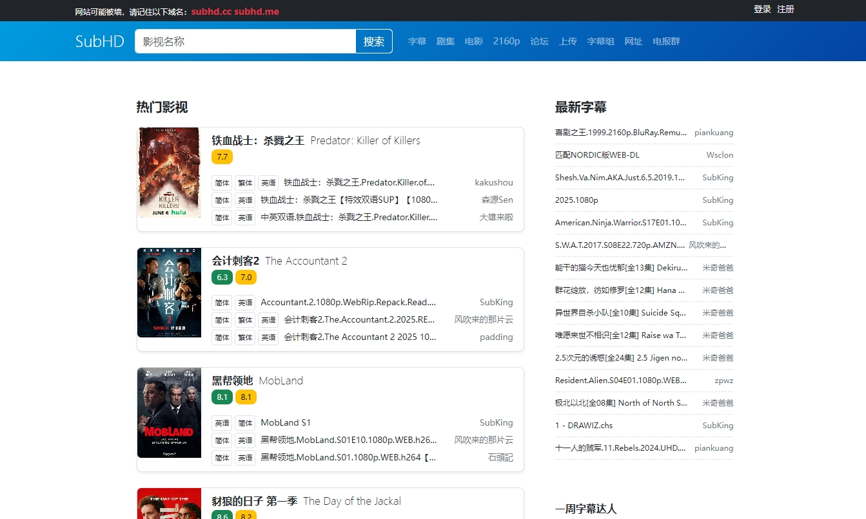Open latest subtitle 极北以北[全08集] North of North
Viewport: 866px width, 519px height.
tap(621, 402)
